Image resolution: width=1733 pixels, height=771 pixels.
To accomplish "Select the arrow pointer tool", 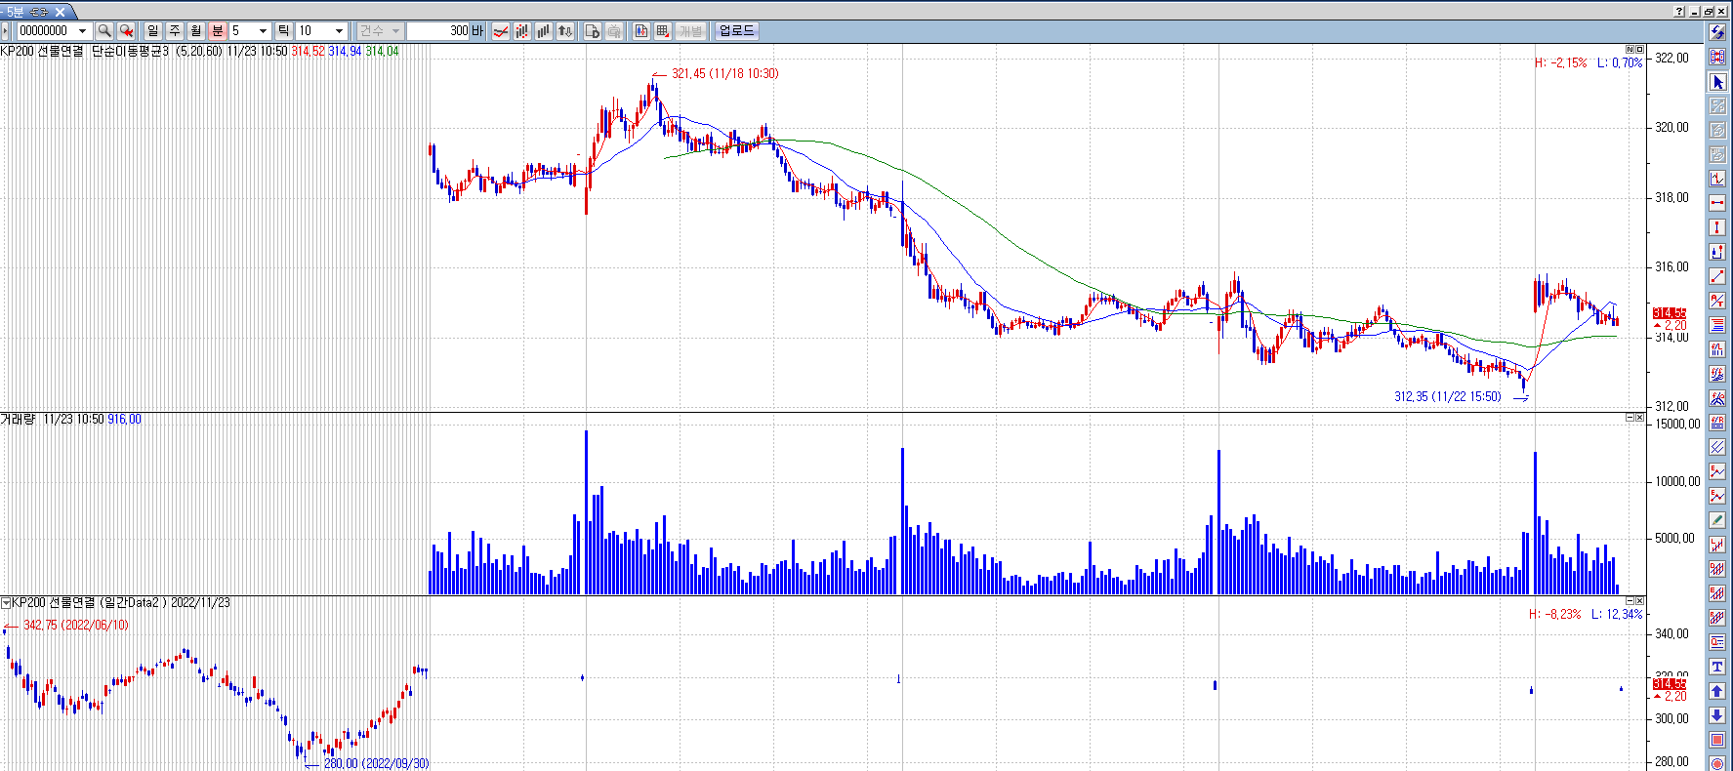I will [x=1717, y=82].
